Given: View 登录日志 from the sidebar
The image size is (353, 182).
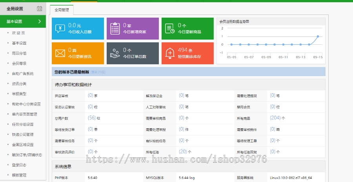Looking at the screenshot, I should pyautogui.click(x=19, y=165).
